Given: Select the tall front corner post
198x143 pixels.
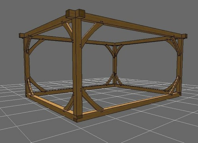Looking at the screenshot, I should (77, 67).
